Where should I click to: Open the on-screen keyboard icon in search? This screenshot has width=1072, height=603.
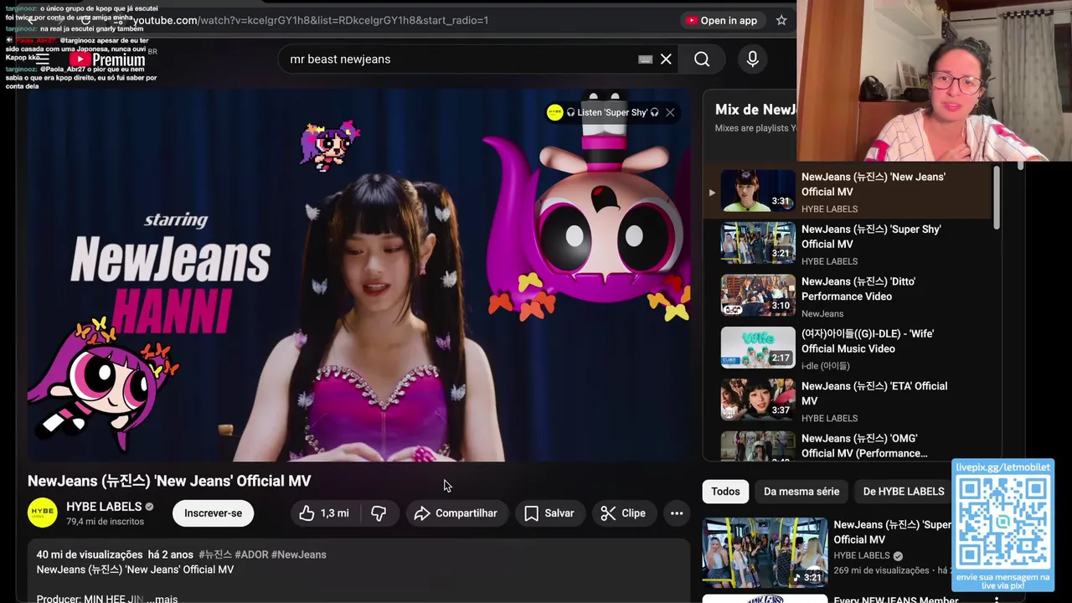645,59
